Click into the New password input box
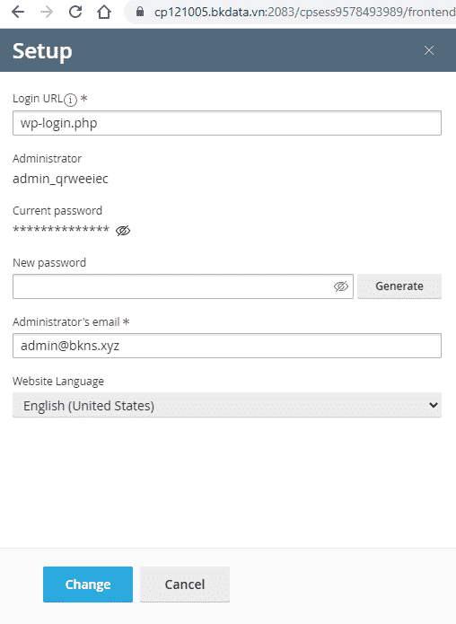Screen dimensions: 456x624 (171, 286)
